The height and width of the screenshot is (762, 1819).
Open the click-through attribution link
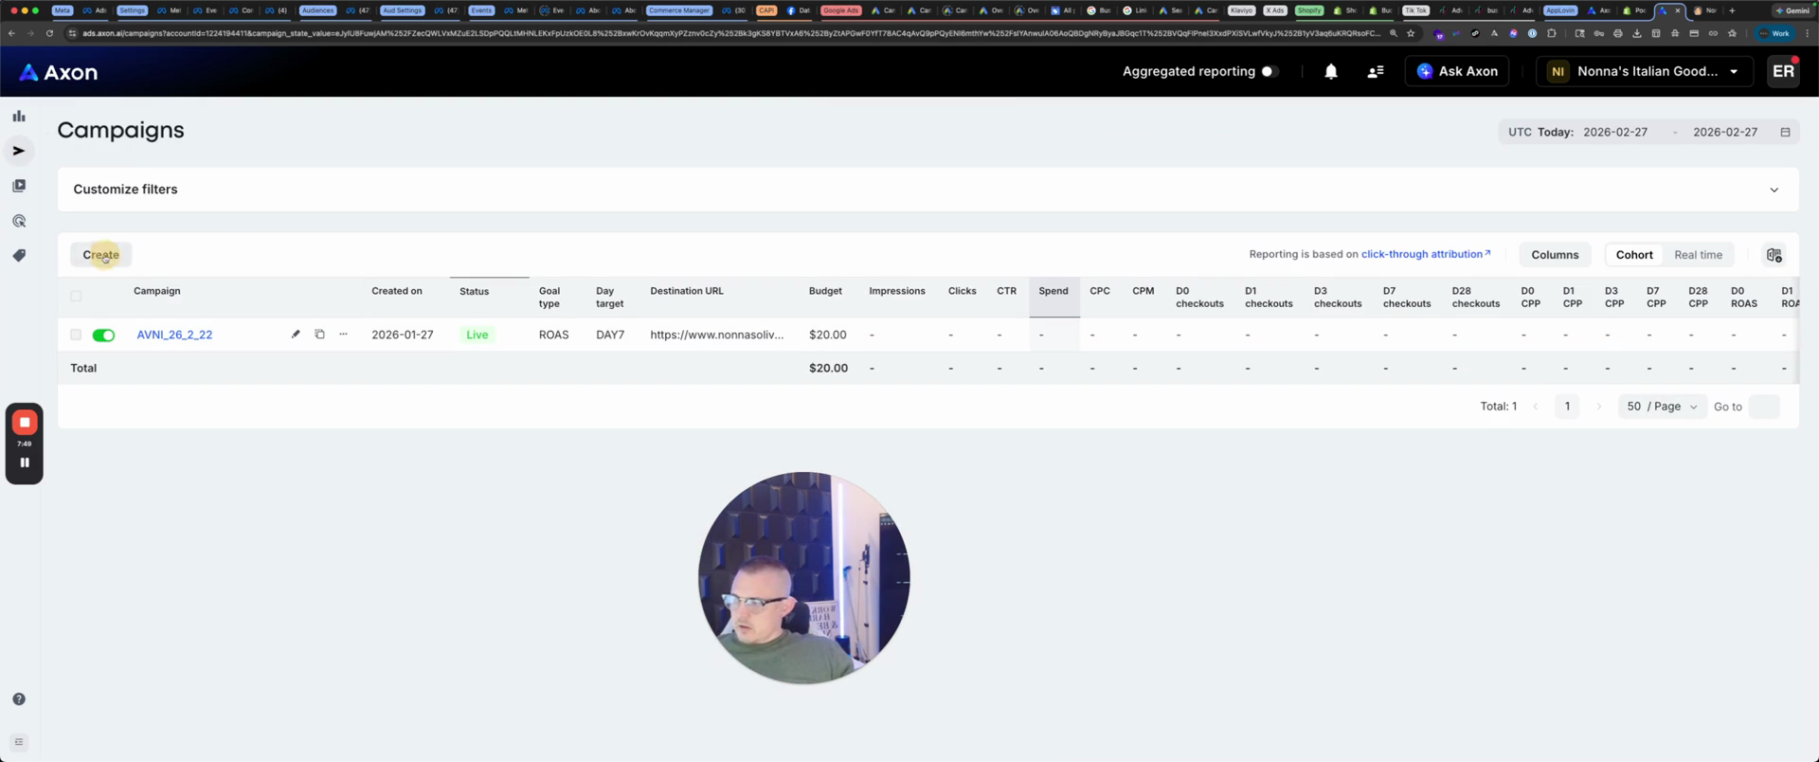[x=1425, y=254]
